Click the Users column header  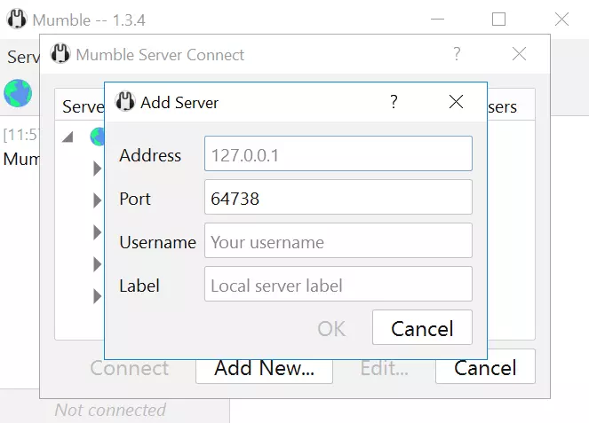pos(502,106)
